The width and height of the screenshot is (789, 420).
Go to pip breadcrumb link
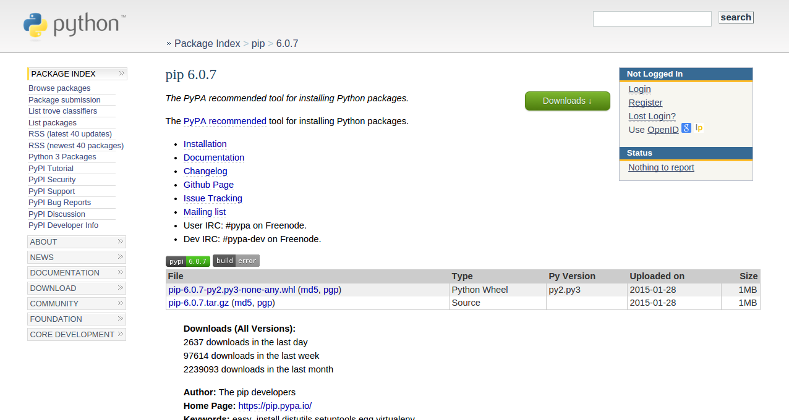pyautogui.click(x=258, y=43)
